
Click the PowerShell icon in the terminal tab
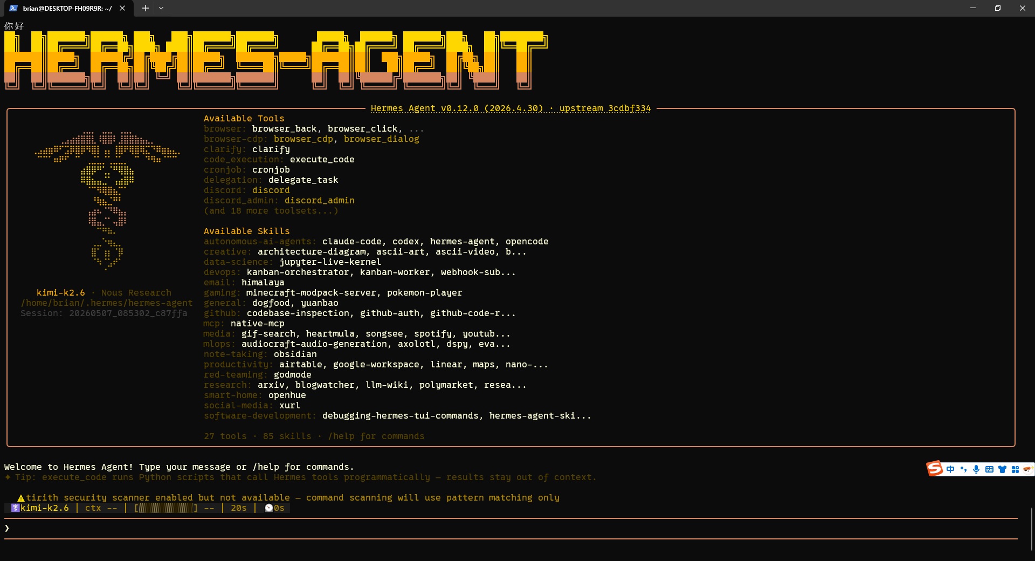[x=13, y=8]
